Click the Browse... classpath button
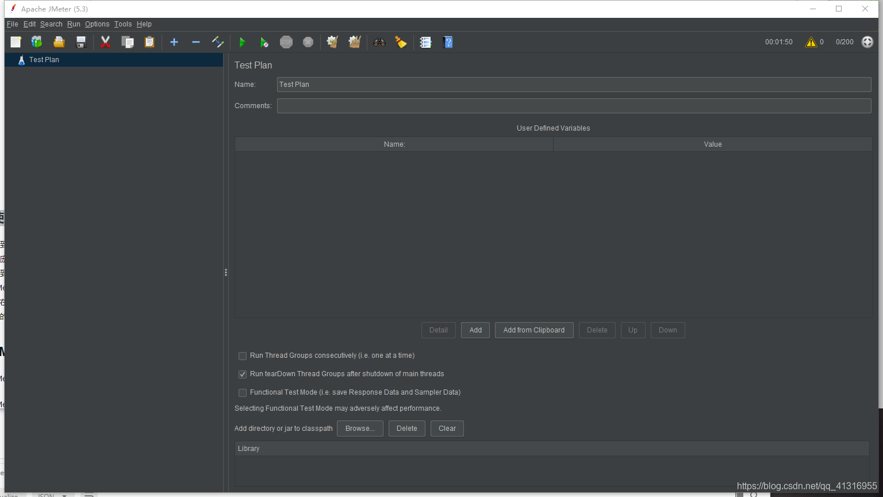 pos(360,429)
